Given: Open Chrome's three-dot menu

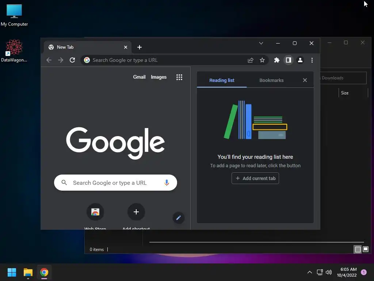Looking at the screenshot, I should pos(312,60).
